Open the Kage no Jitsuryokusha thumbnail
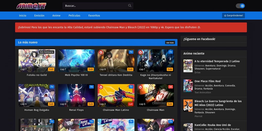The height and width of the screenshot is (131, 262). (x=156, y=61)
